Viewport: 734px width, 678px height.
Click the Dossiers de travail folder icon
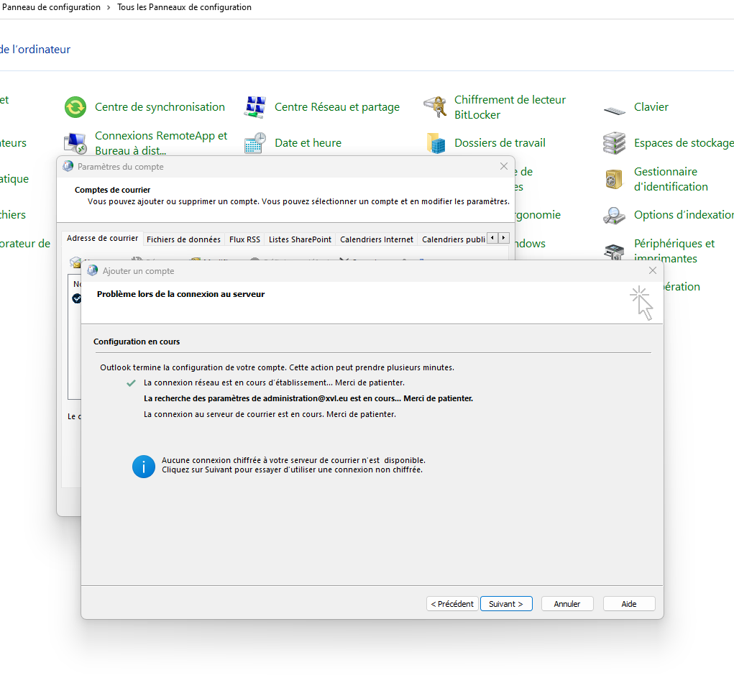[435, 143]
